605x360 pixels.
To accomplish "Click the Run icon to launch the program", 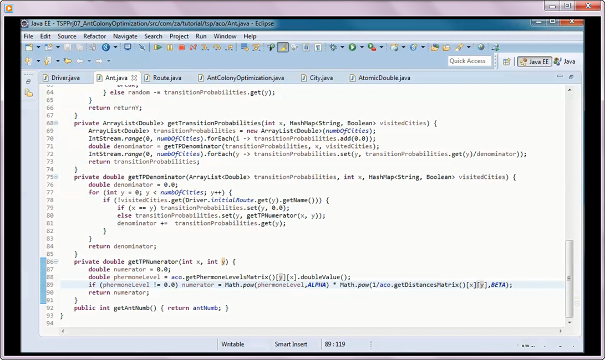I will point(353,49).
